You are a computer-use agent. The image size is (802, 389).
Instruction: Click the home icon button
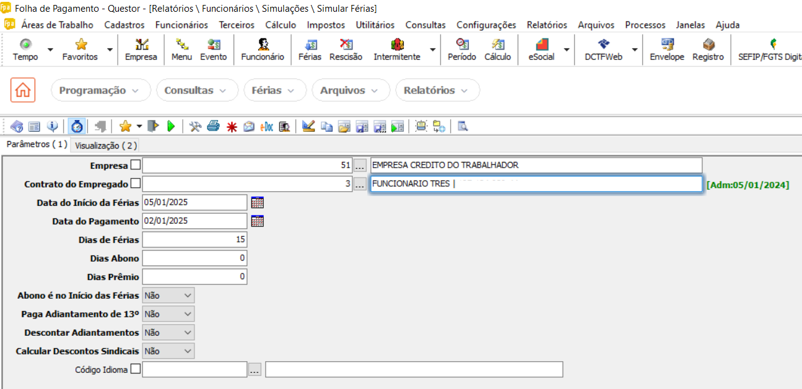tap(23, 90)
